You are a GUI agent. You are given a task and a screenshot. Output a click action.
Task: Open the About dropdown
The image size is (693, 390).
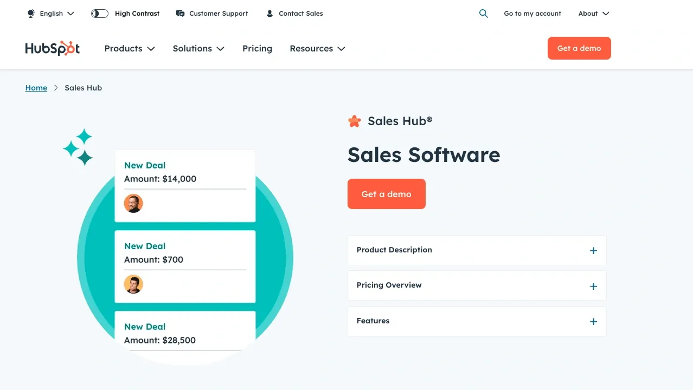(x=594, y=14)
